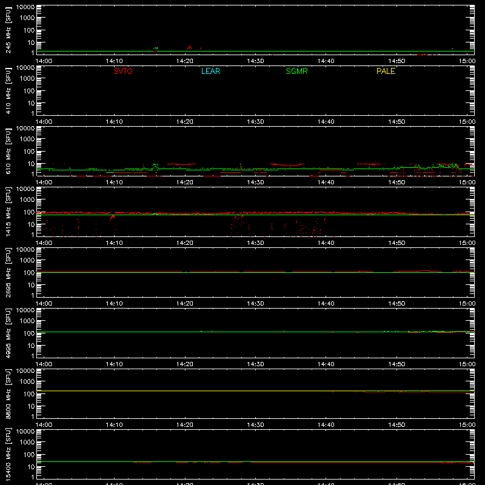Click the 14:10 tick label under 610 MHz plot

(114, 182)
